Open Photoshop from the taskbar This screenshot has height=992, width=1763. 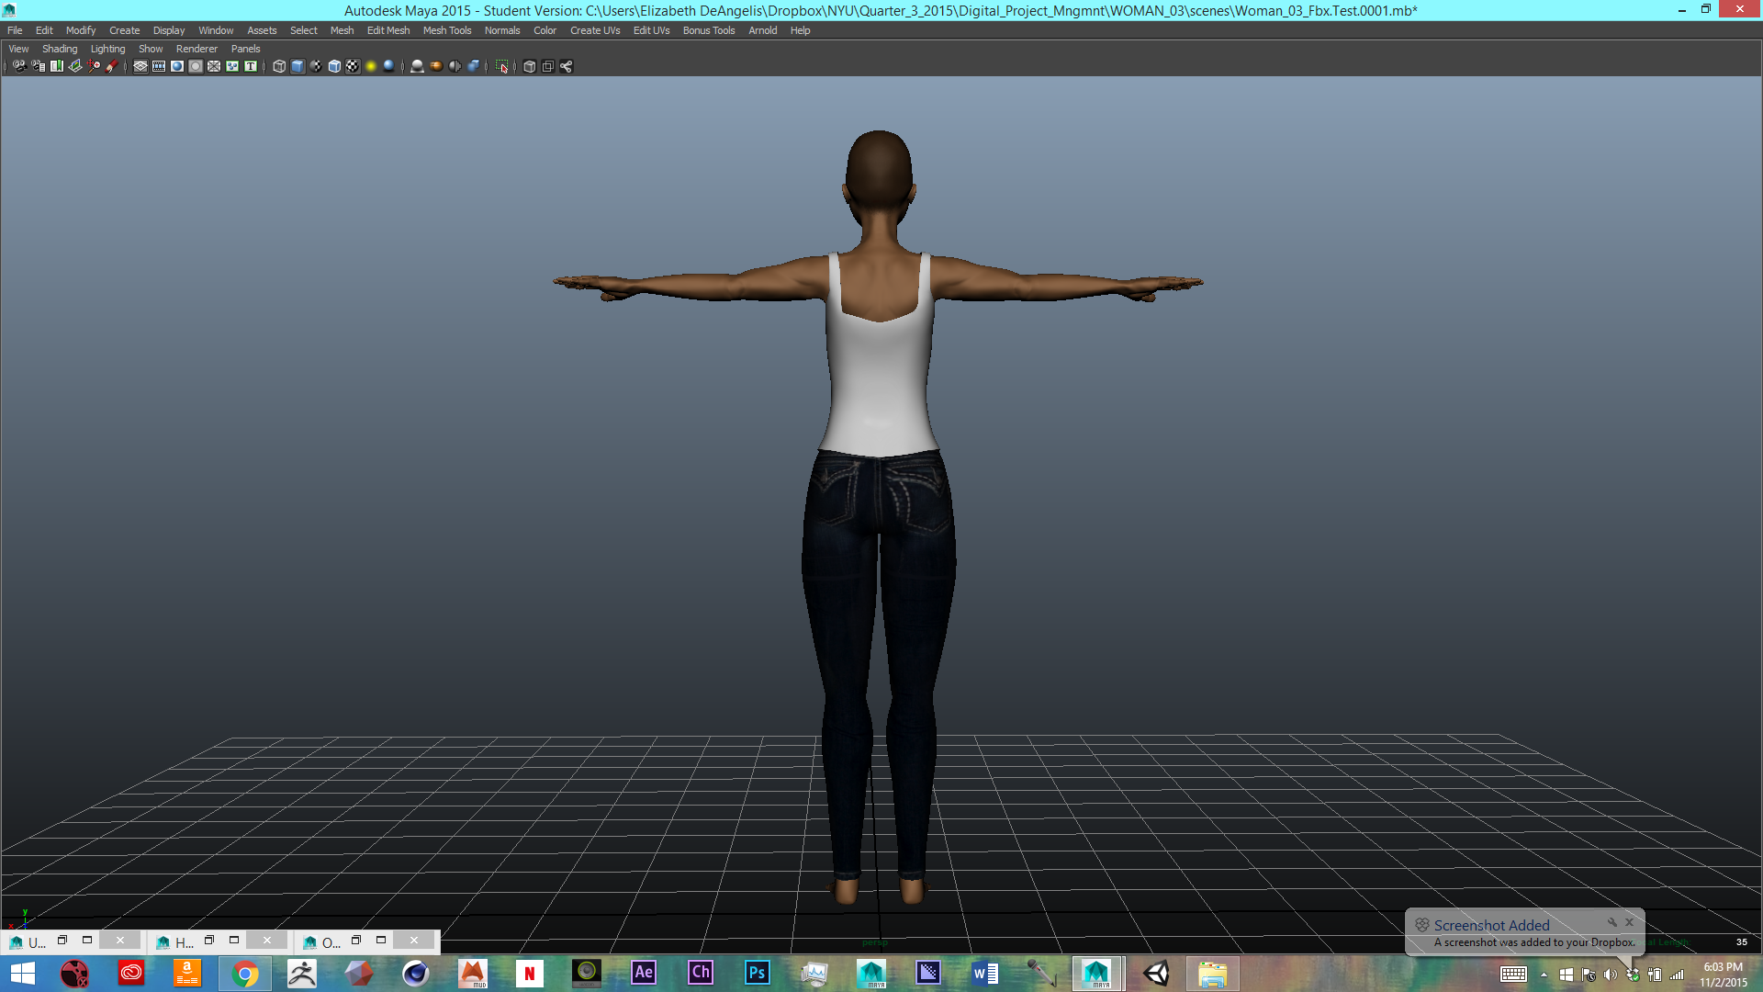pos(757,973)
